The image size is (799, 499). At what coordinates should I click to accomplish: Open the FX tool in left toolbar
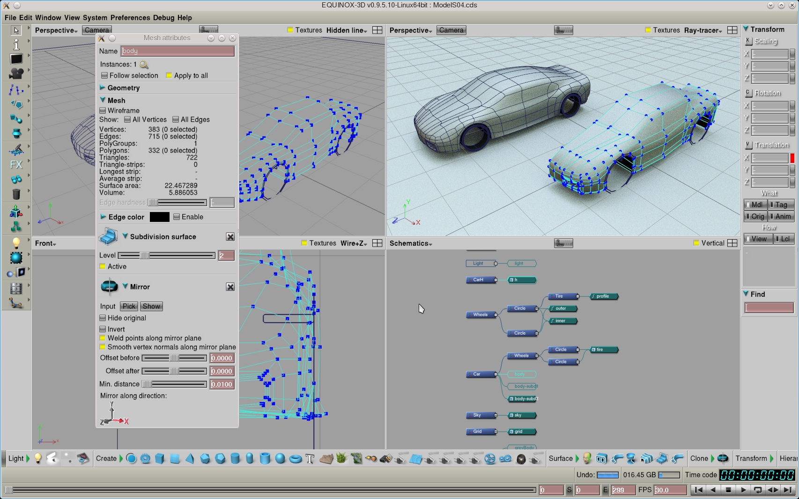click(16, 164)
